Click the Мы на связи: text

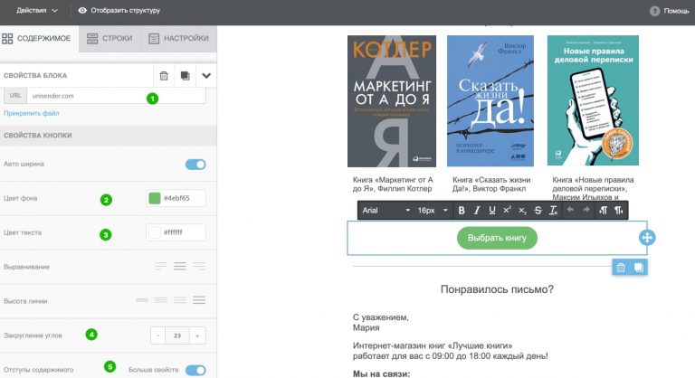point(382,373)
